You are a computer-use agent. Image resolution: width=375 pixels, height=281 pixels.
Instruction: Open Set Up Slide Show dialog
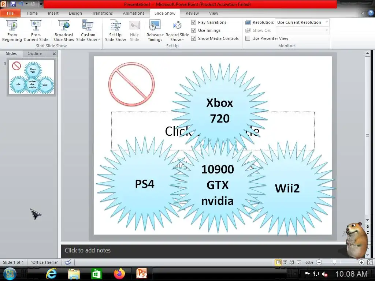coord(115,31)
